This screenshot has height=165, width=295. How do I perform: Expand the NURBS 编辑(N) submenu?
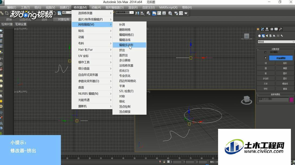92,93
